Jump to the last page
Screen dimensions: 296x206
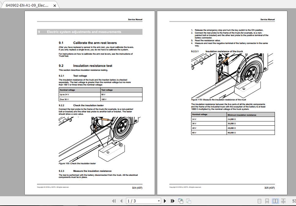click(x=172, y=201)
